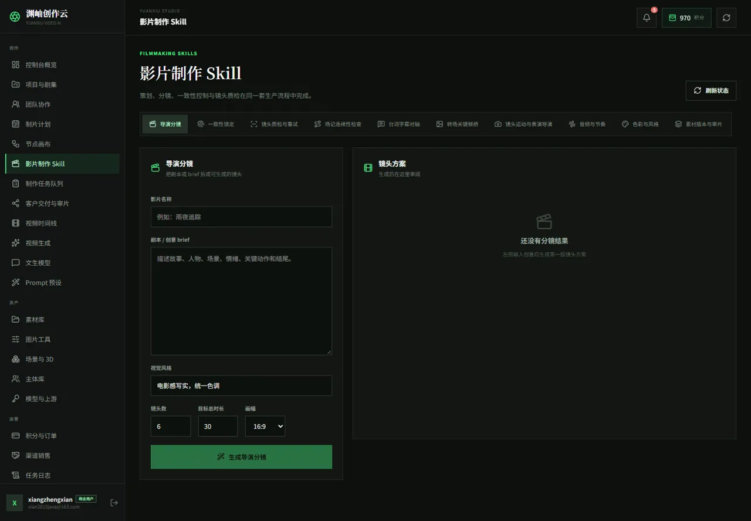Click the 刷新状态 button
751x521 pixels.
(x=711, y=90)
